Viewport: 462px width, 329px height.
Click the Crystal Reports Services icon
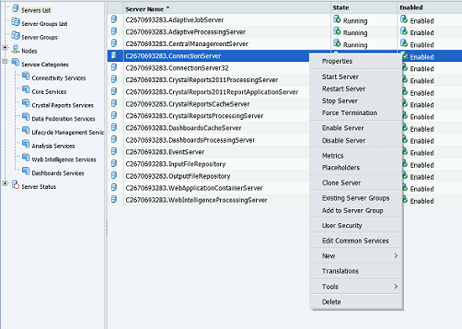26,103
